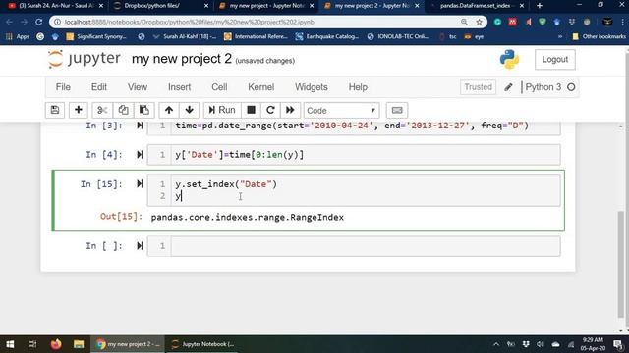Move selected cell down arrow
Screen dimensions: 629x353
click(190, 110)
